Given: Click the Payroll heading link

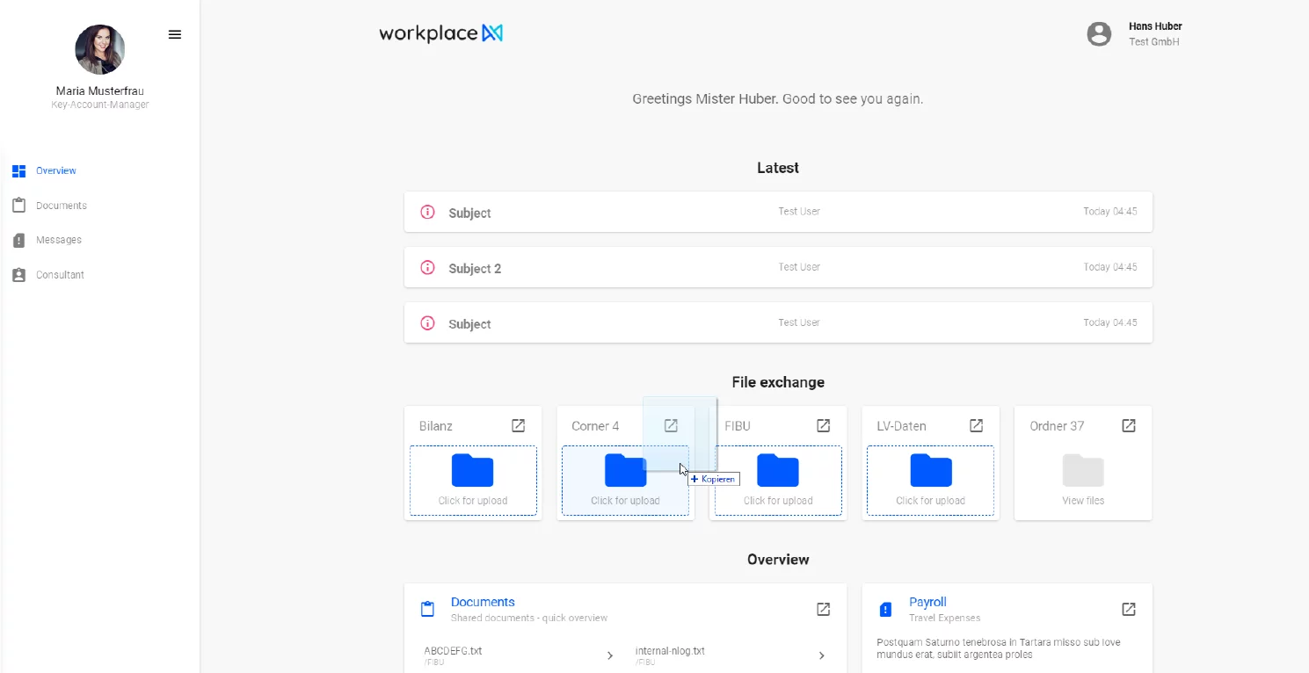Looking at the screenshot, I should (x=927, y=602).
